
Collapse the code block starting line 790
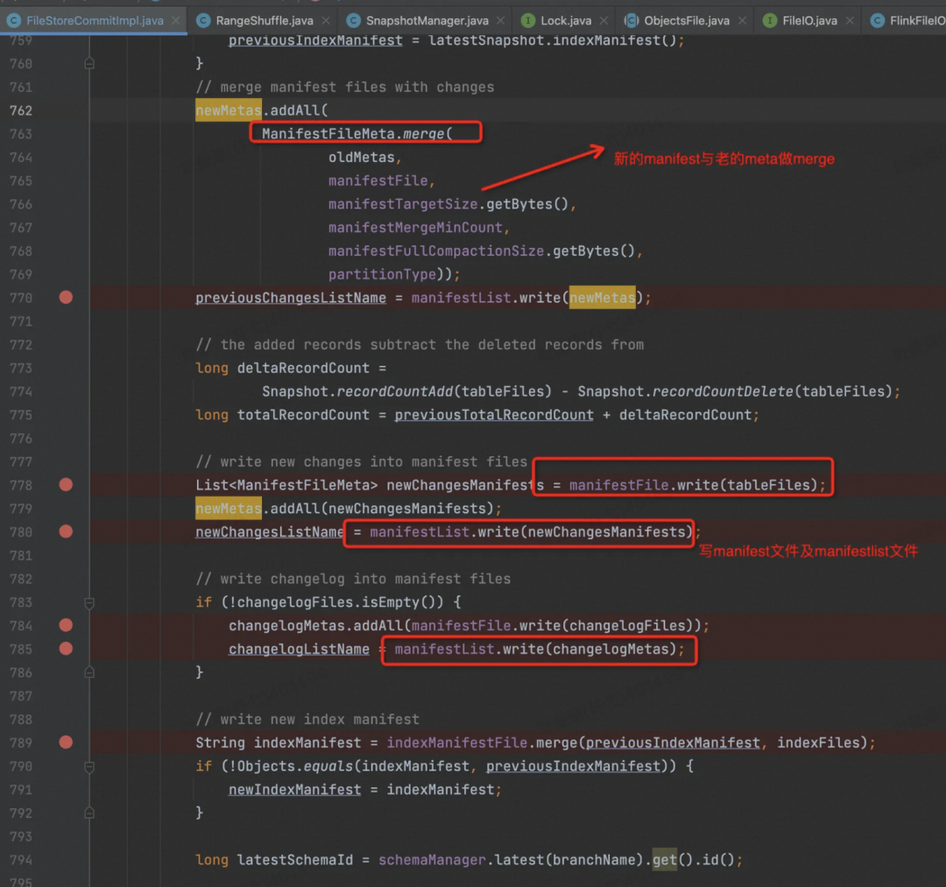coord(89,766)
